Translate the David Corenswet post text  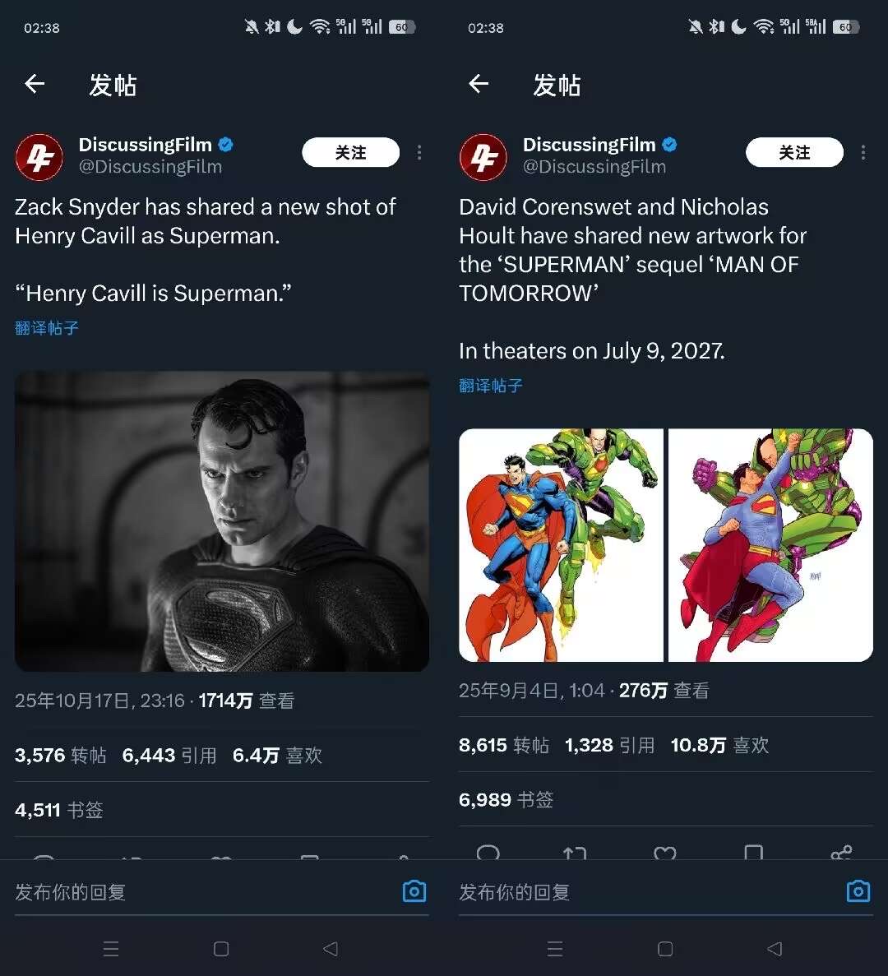click(491, 386)
